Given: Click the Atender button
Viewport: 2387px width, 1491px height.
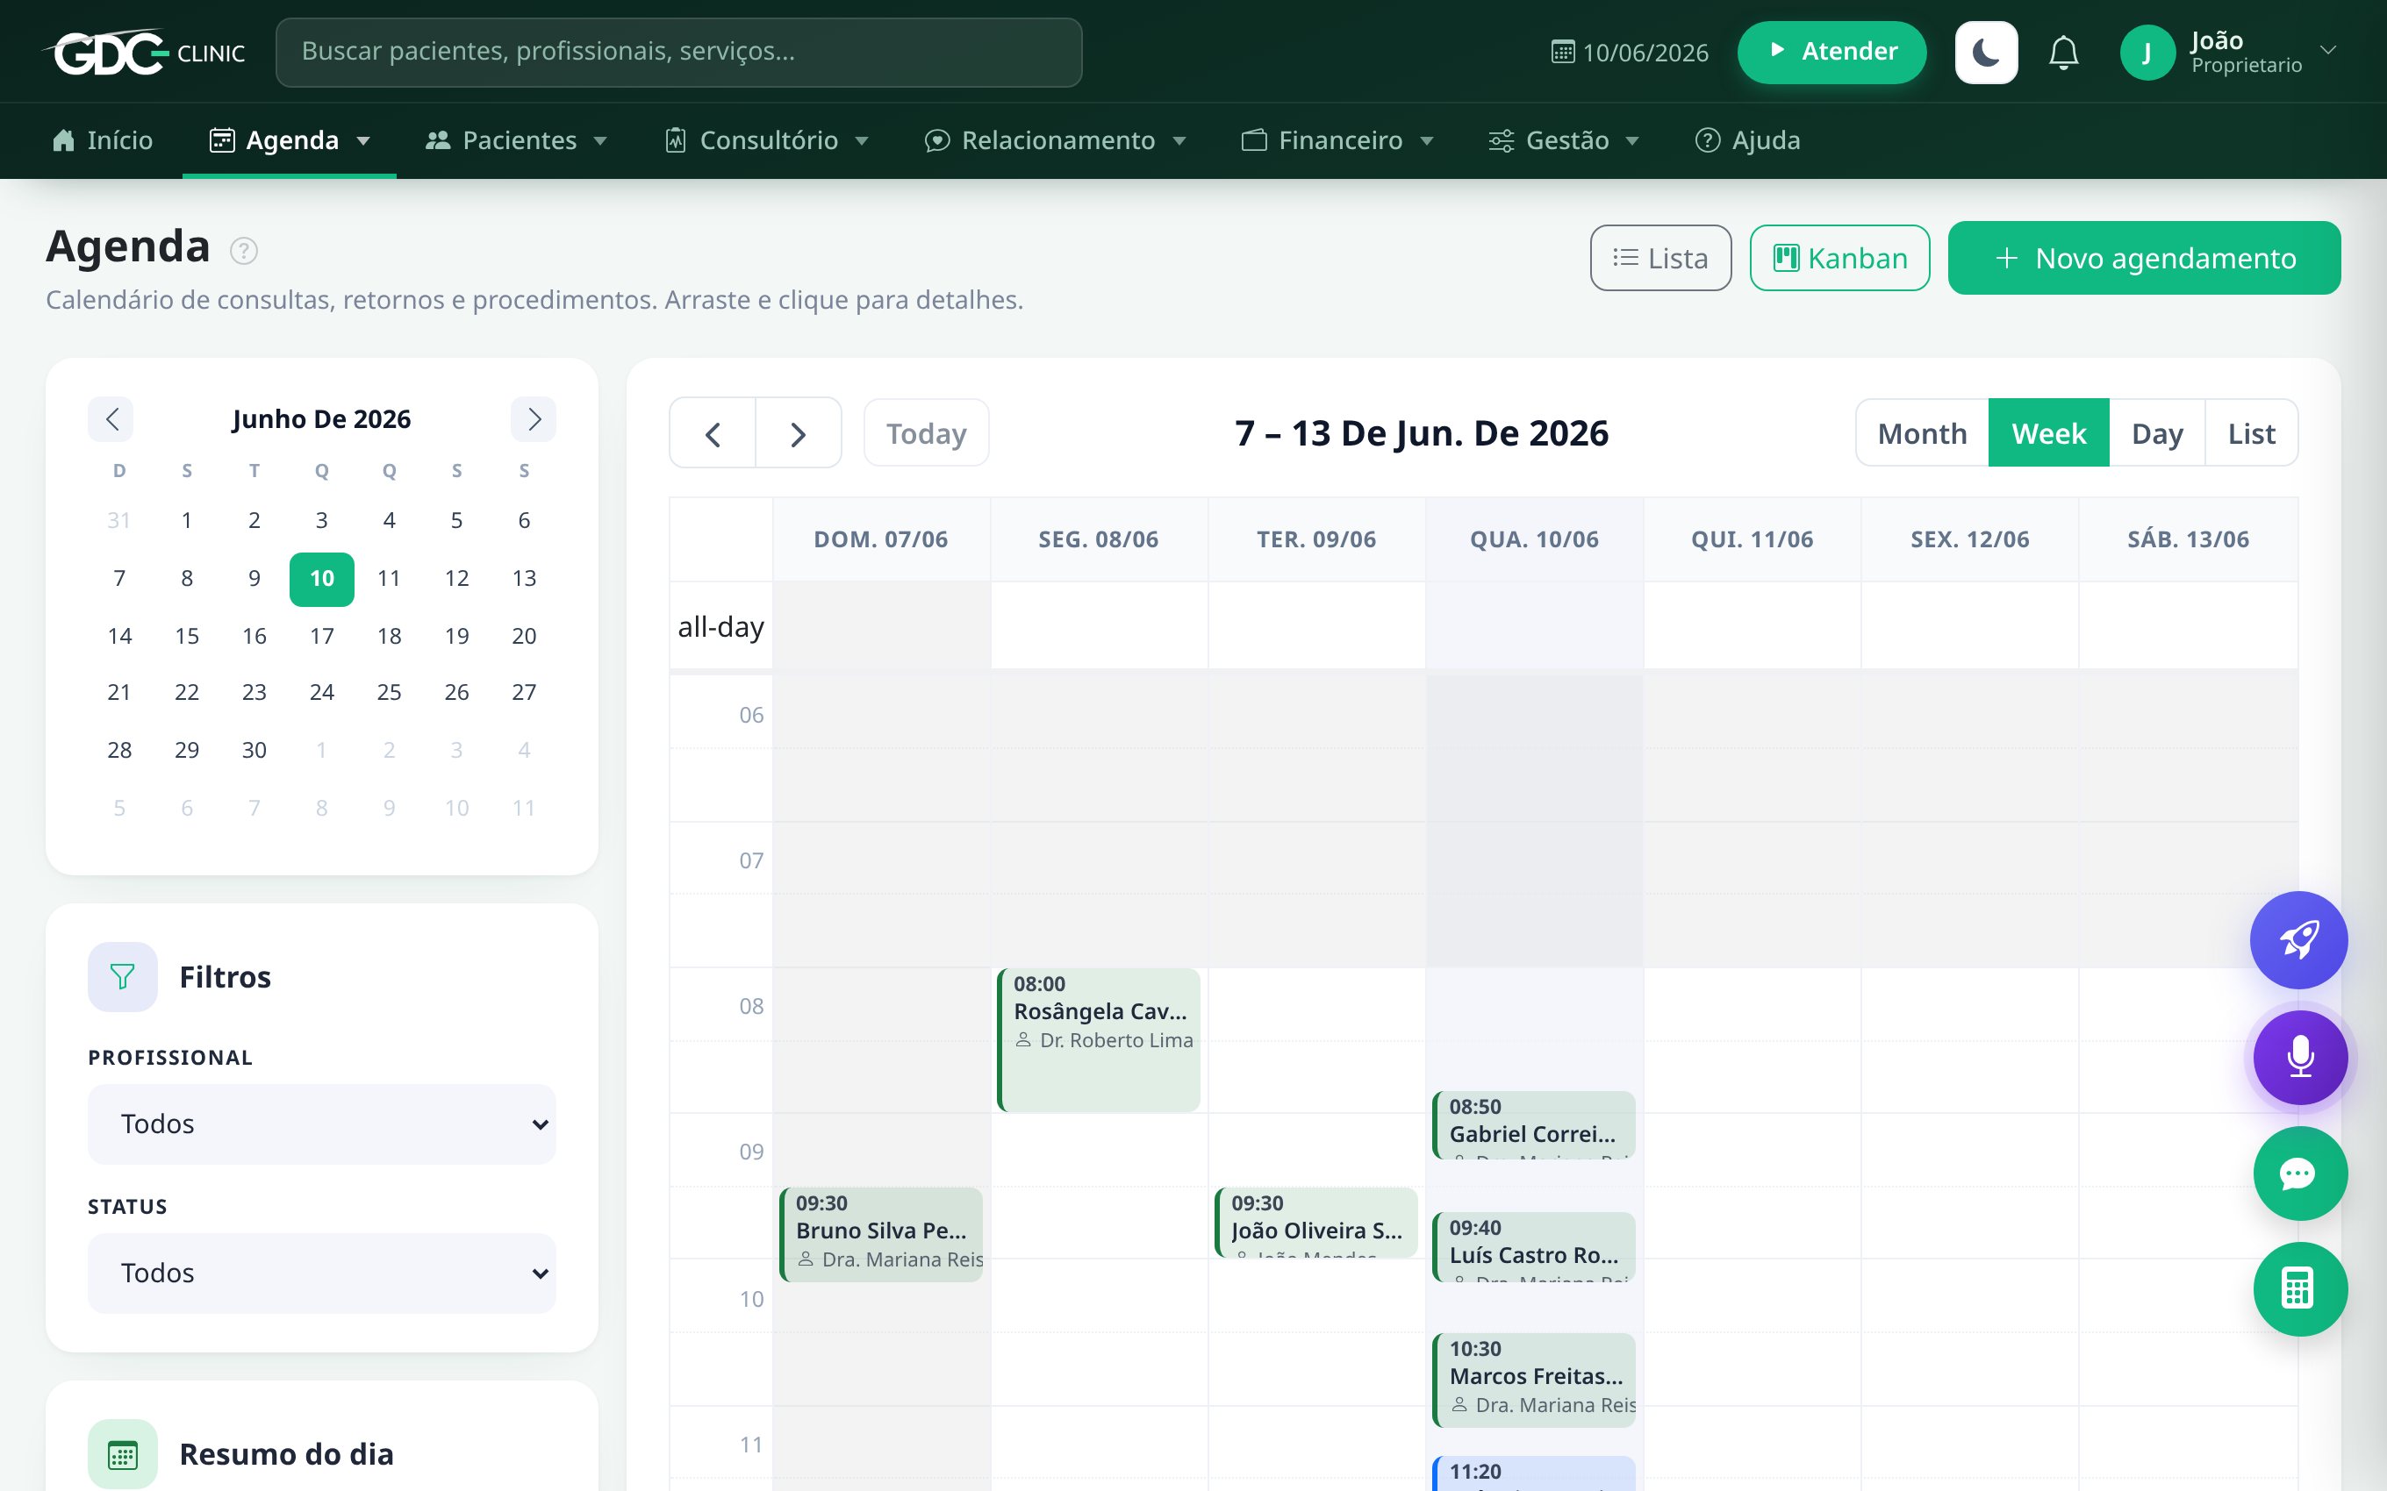Looking at the screenshot, I should click(1831, 53).
